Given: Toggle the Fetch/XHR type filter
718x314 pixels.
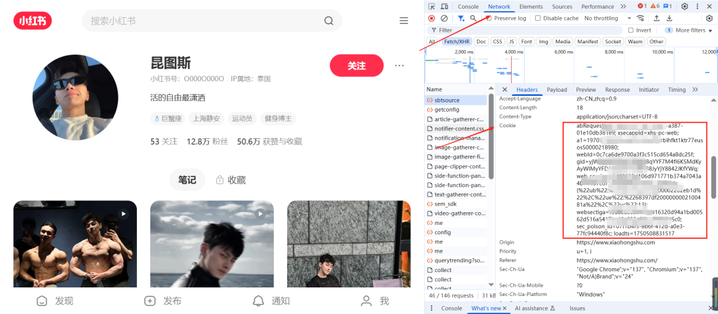Looking at the screenshot, I should click(456, 42).
